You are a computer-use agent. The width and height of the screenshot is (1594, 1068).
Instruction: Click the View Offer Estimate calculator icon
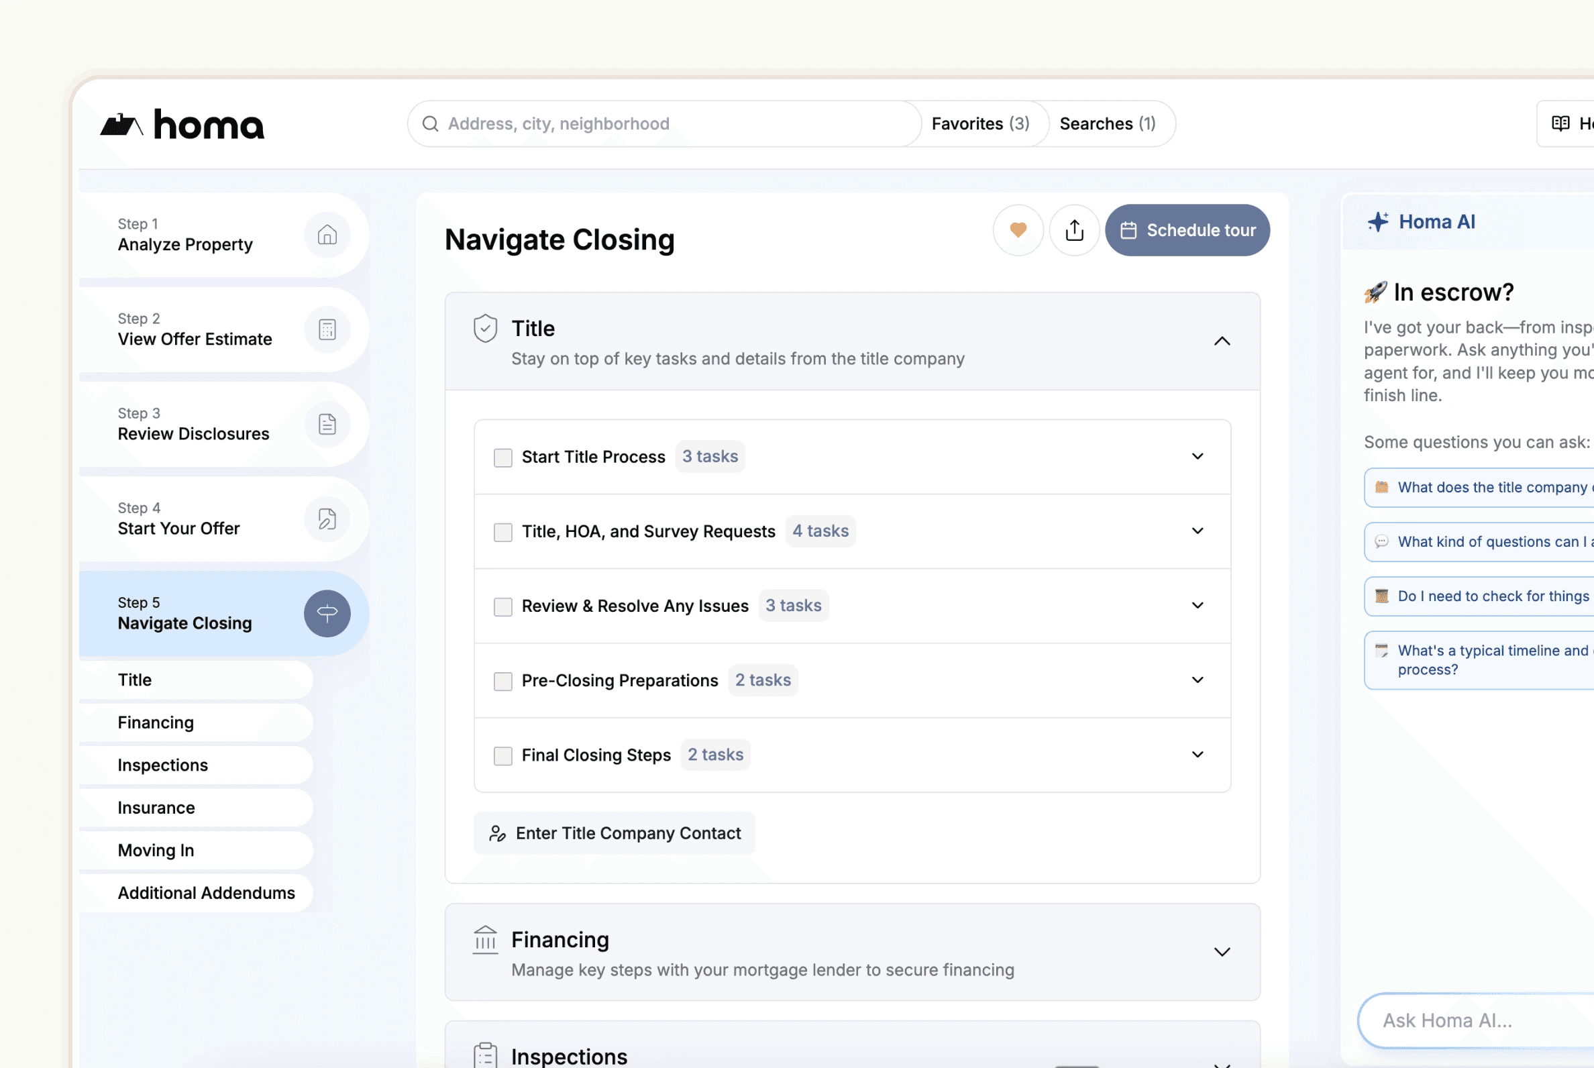327,329
